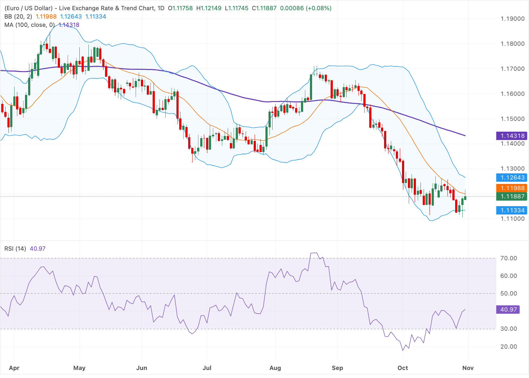Click the 1.16000 price axis label

click(513, 94)
